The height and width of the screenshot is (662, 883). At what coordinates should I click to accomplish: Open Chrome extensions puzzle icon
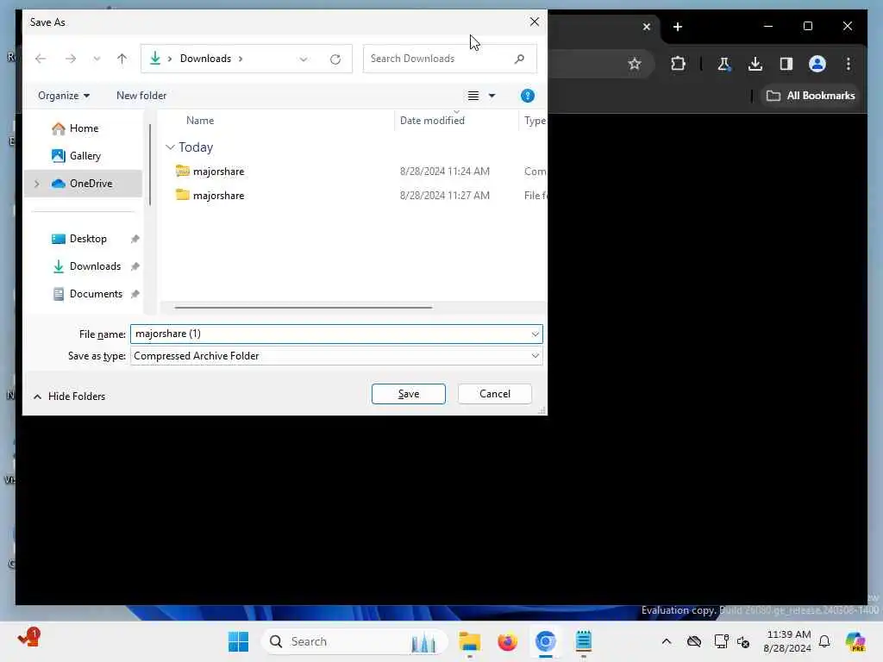click(678, 64)
